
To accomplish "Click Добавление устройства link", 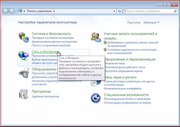I will point(45,77).
